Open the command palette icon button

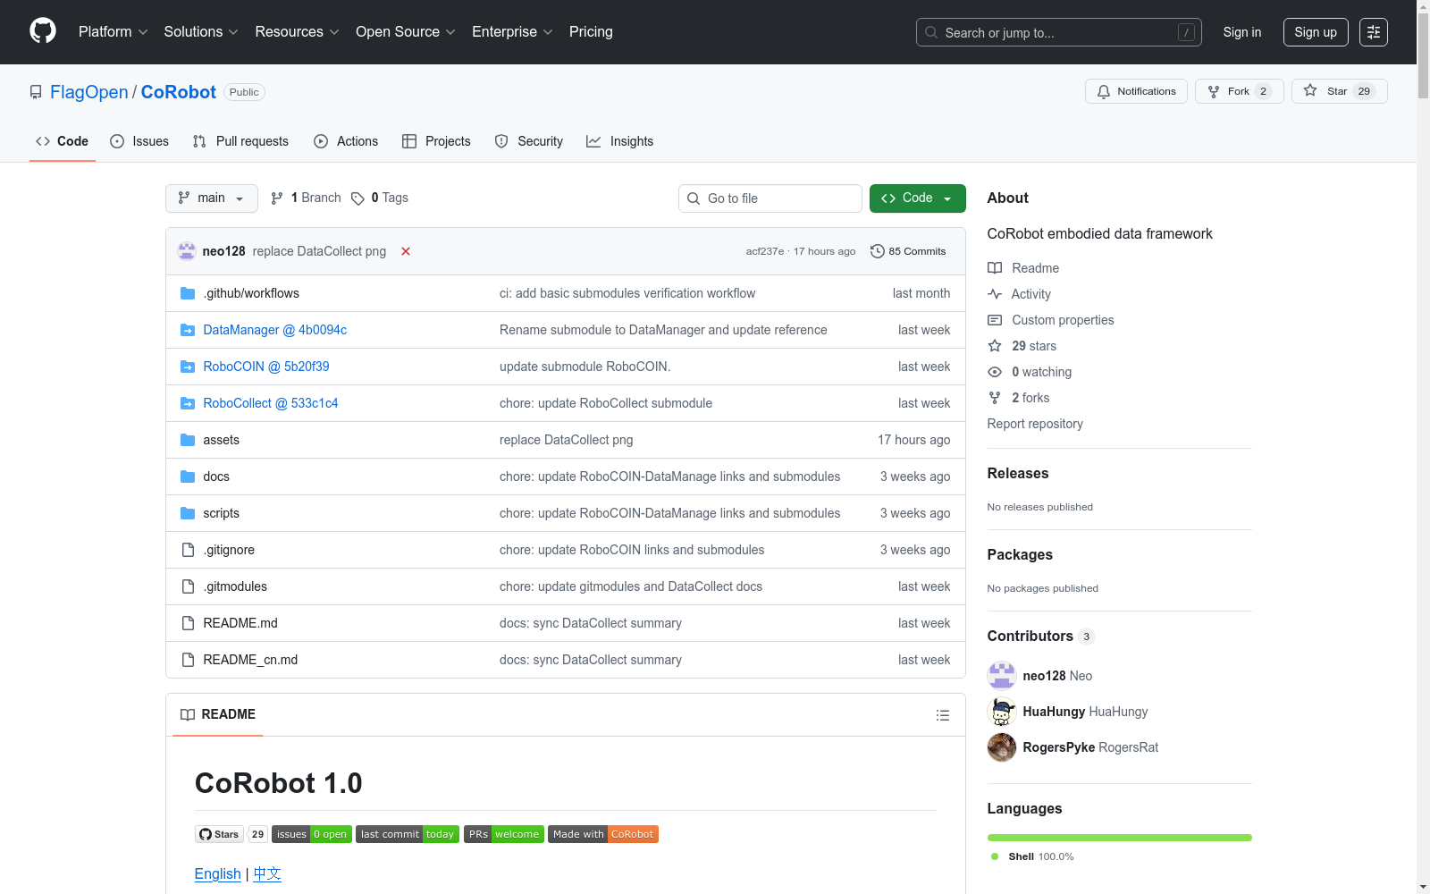(x=1374, y=32)
